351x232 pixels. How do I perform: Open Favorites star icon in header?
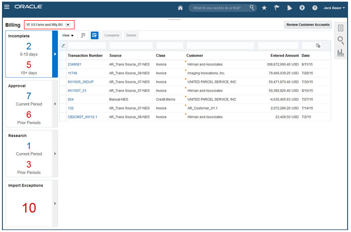[x=264, y=8]
